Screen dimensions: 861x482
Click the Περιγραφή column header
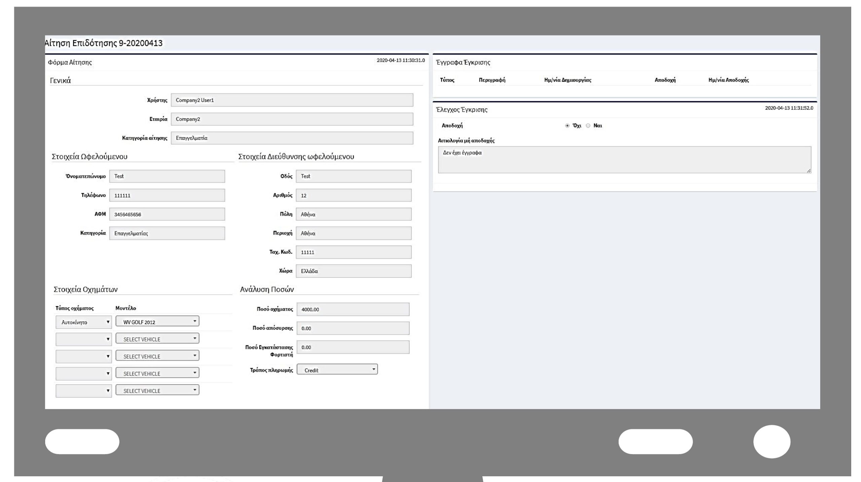pos(492,80)
